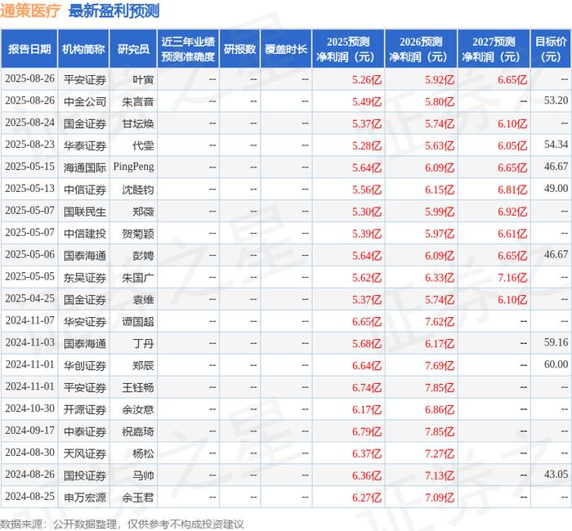Click 6.92亿 forecast value
This screenshot has width=572, height=531.
pos(512,212)
